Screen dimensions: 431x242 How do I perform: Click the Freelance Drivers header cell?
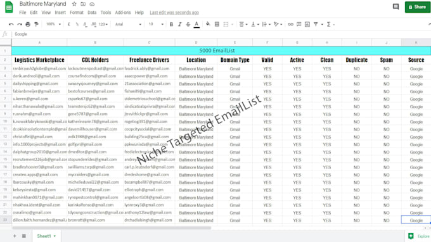pos(149,60)
